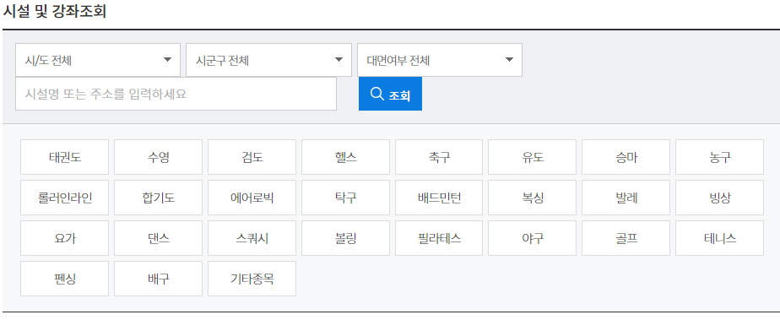Choose the 유도 sport button
This screenshot has height=320, width=780.
pyautogui.click(x=533, y=157)
